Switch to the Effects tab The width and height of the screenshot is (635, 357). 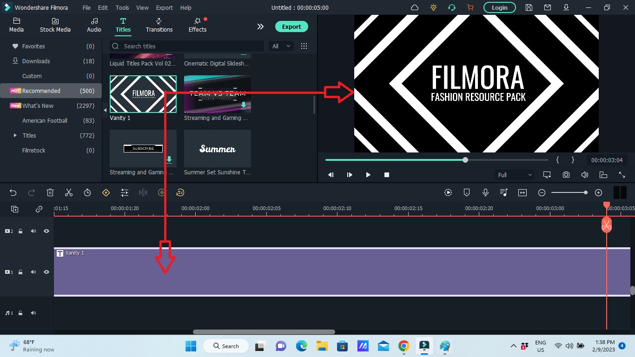pyautogui.click(x=198, y=25)
